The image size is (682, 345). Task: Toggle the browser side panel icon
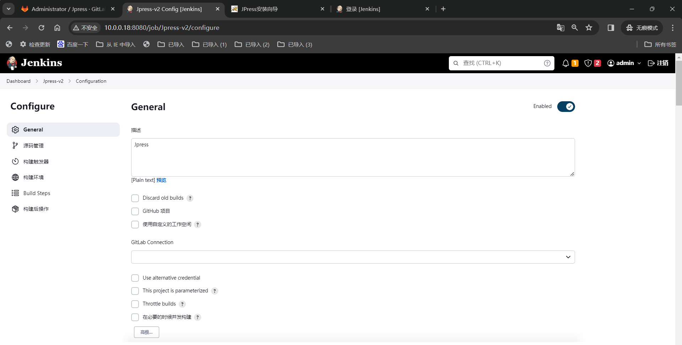611,28
